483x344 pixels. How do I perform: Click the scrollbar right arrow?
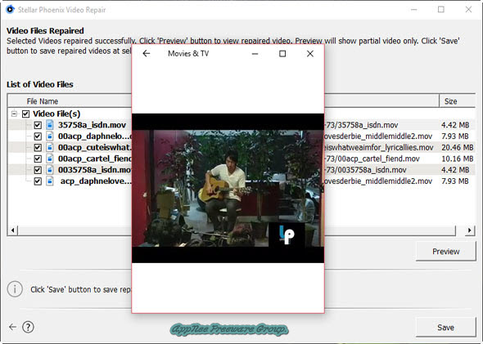(469, 230)
